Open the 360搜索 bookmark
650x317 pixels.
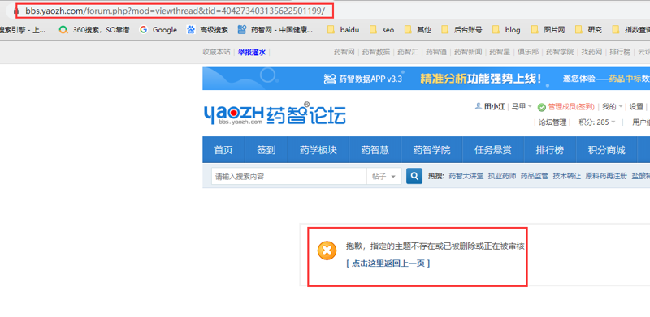(x=94, y=30)
